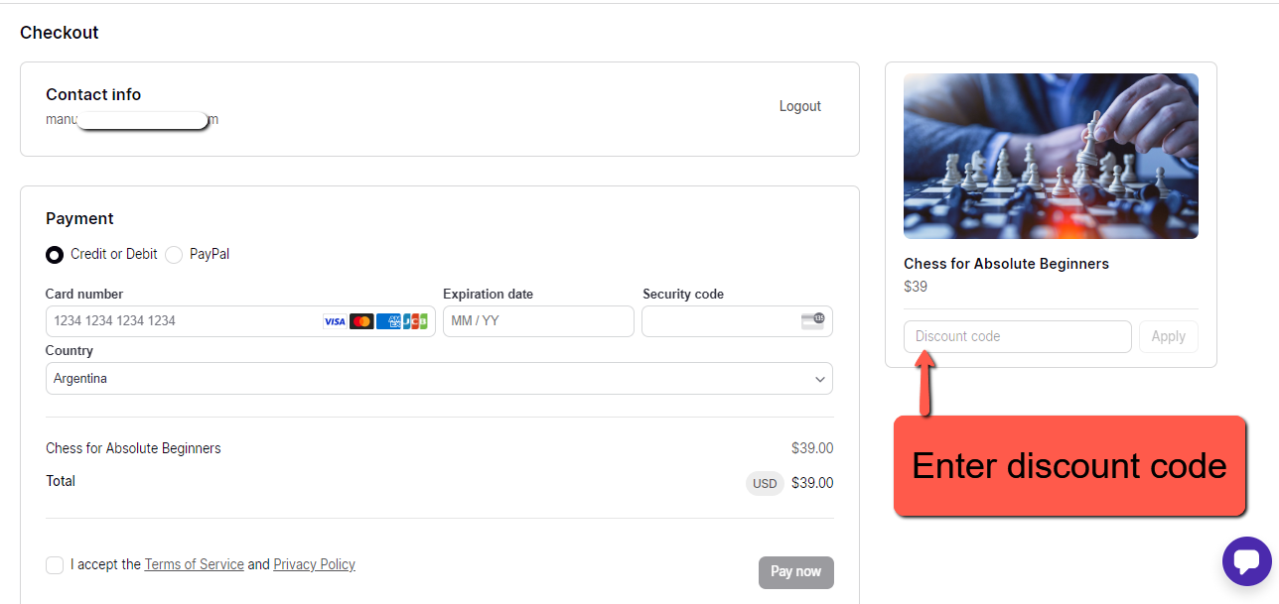Click the chess course thumbnail image
The width and height of the screenshot is (1279, 604).
(x=1051, y=156)
